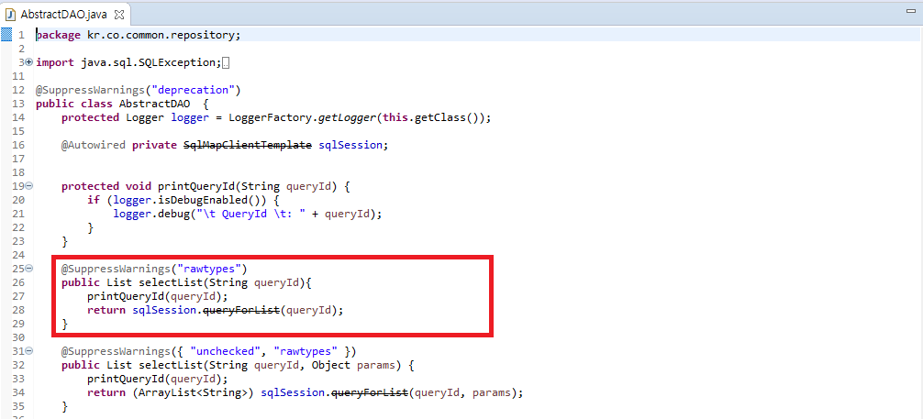Click line number 24 in the gutter
The image size is (923, 419).
(18, 256)
